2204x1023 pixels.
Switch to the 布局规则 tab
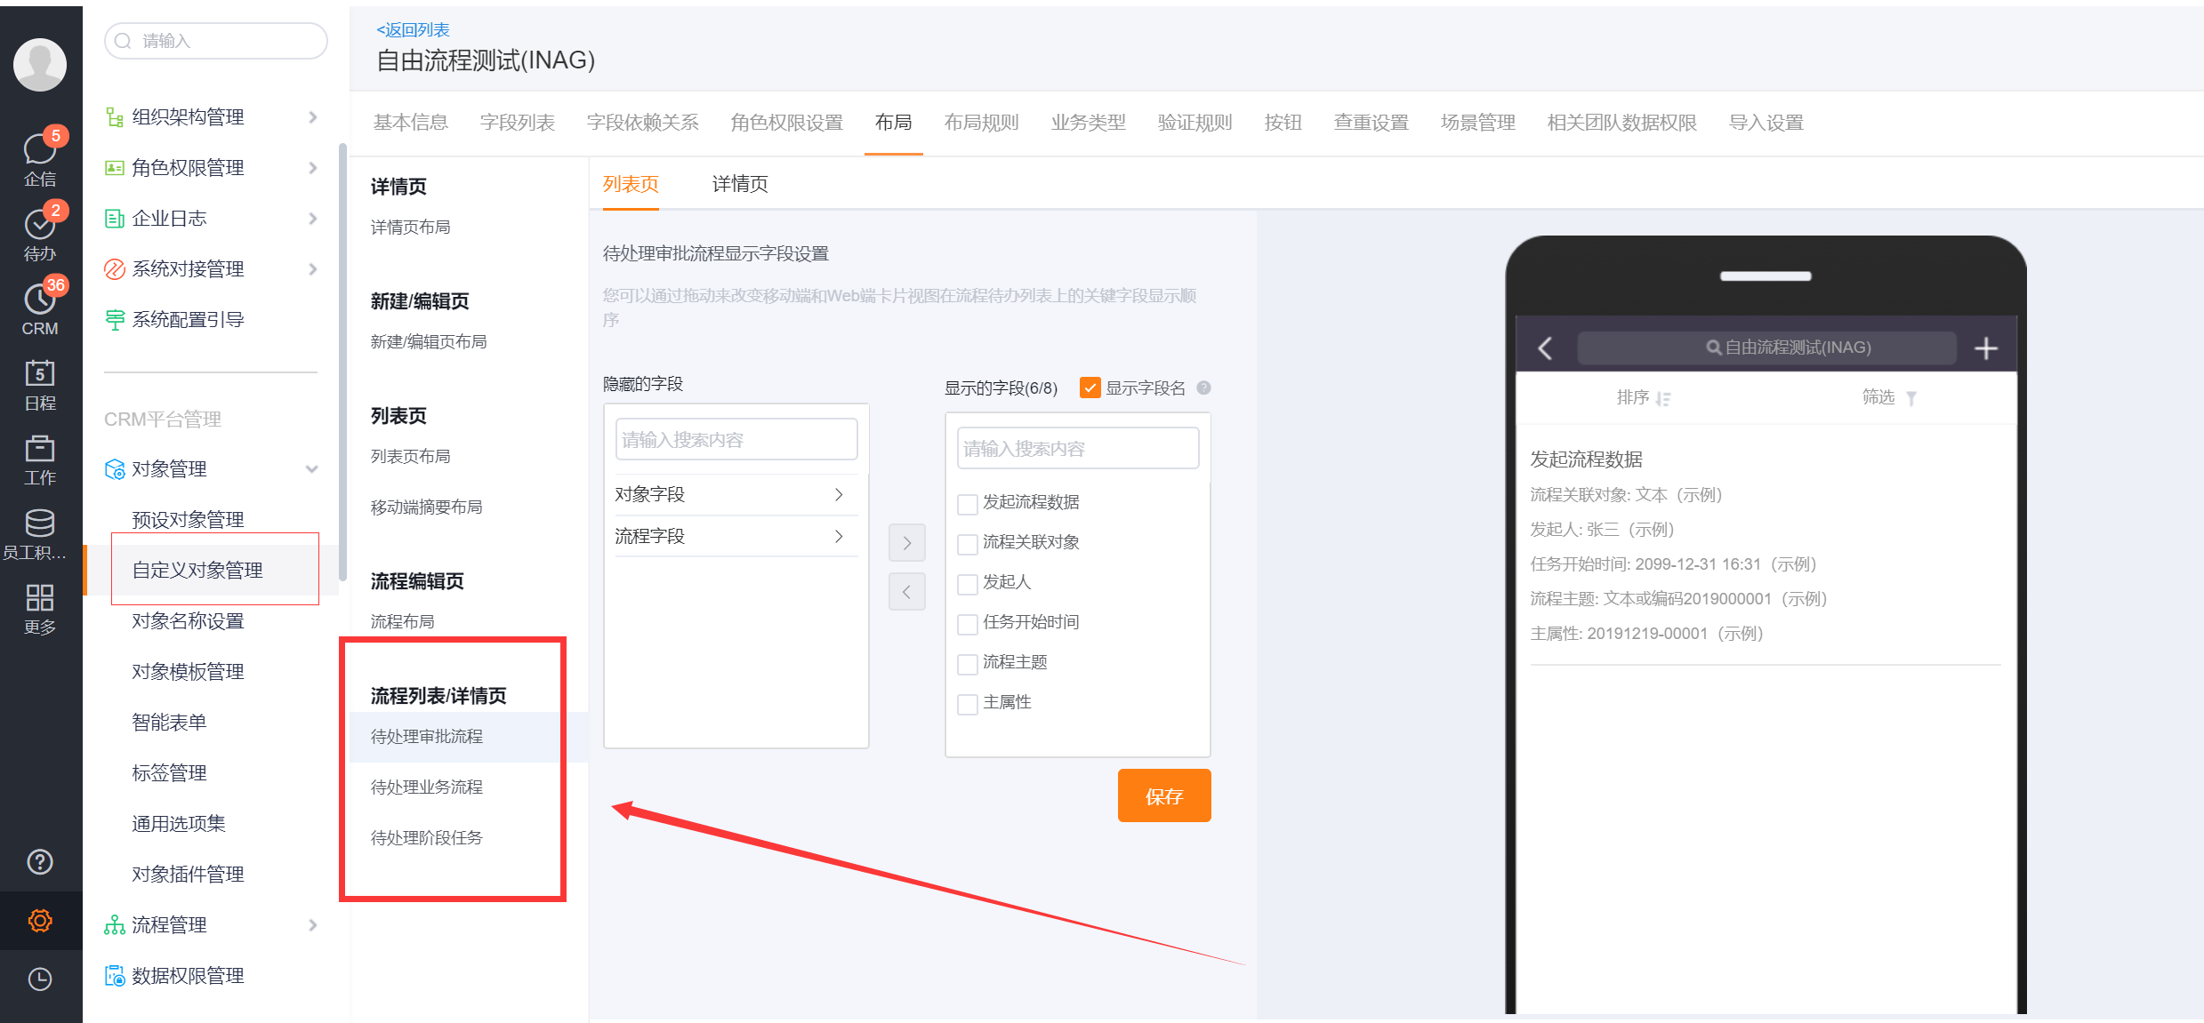[982, 123]
